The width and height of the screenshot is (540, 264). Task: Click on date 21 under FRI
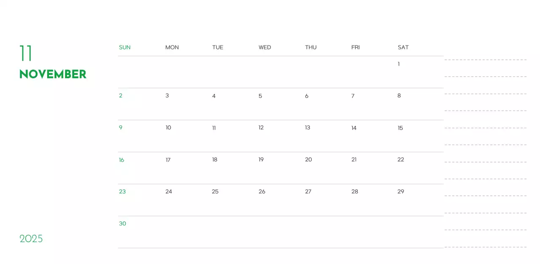coord(354,160)
